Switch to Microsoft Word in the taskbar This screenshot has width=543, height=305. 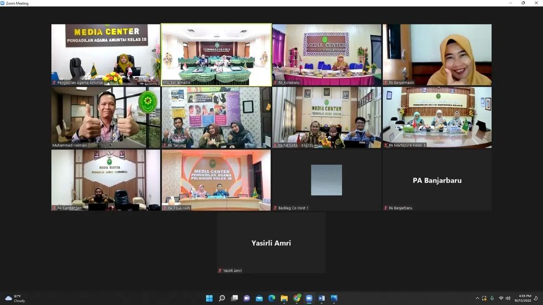point(322,298)
